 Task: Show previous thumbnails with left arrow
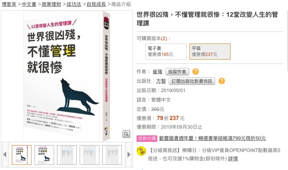5,155
